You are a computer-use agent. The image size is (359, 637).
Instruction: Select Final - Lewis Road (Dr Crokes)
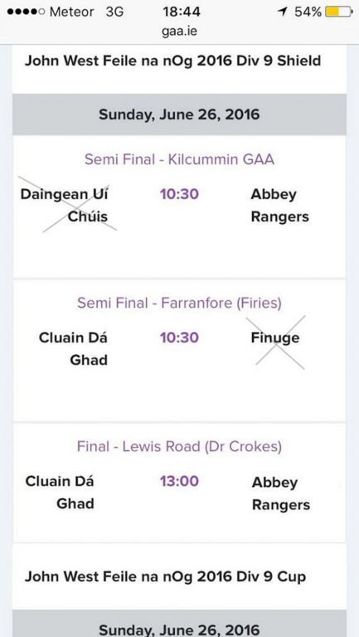pyautogui.click(x=179, y=446)
